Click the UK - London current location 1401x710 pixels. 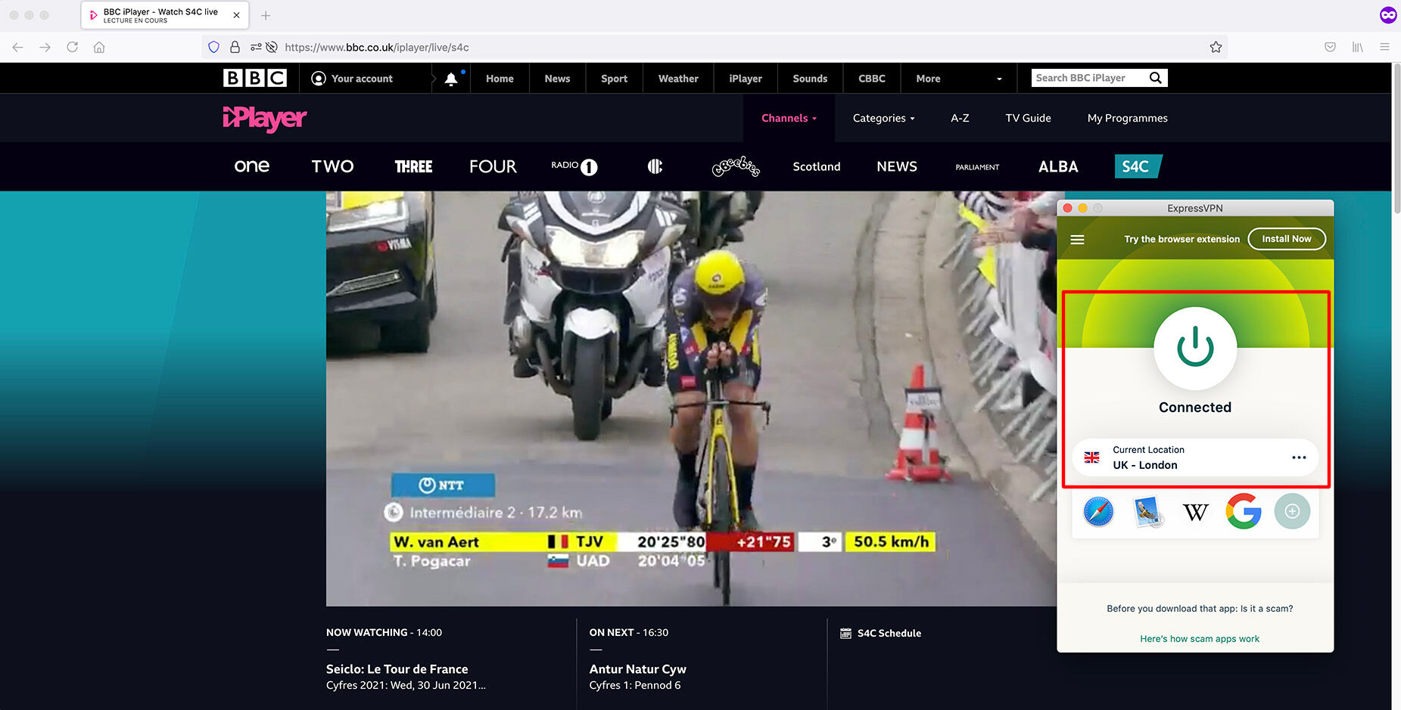pos(1195,457)
